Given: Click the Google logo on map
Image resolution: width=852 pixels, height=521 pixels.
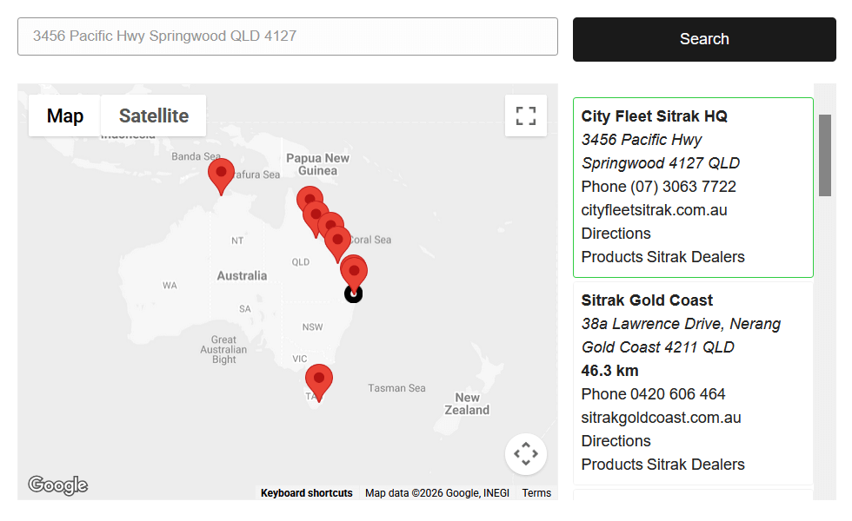Looking at the screenshot, I should pyautogui.click(x=57, y=485).
